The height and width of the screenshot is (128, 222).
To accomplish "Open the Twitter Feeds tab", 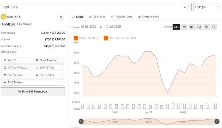I will coord(148,17).
